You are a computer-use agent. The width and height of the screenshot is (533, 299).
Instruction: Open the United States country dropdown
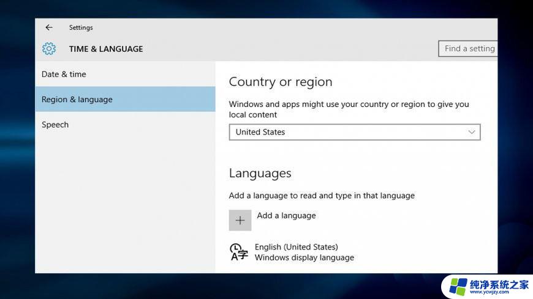[355, 132]
